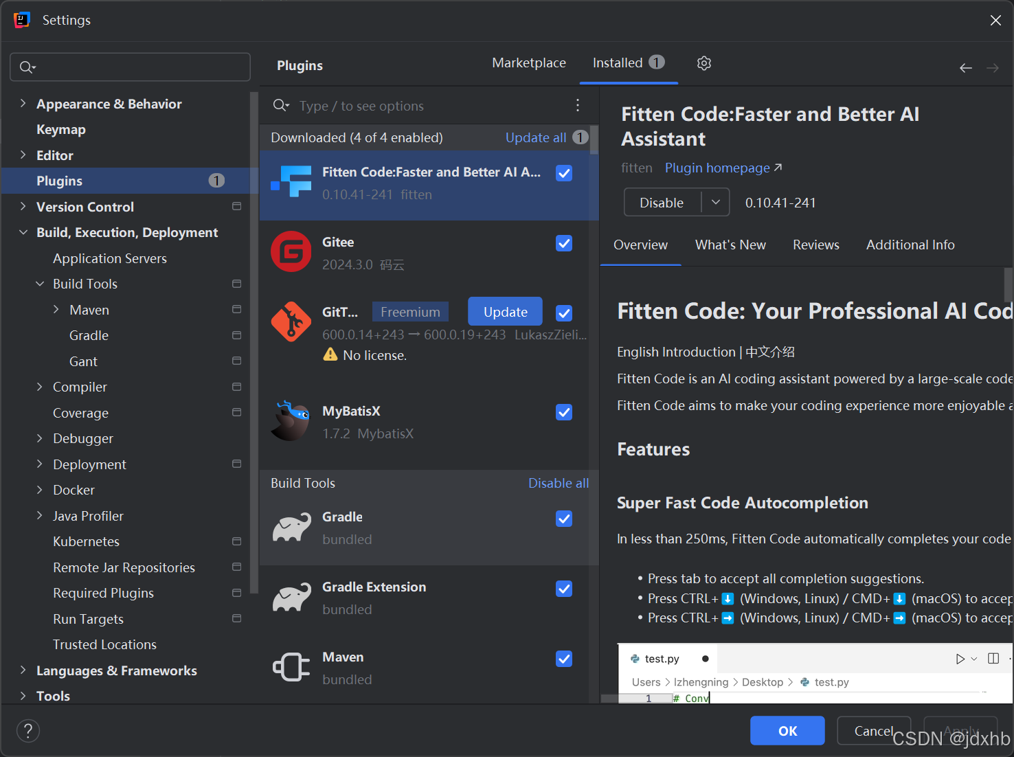Select Keymap in settings tree

[61, 129]
